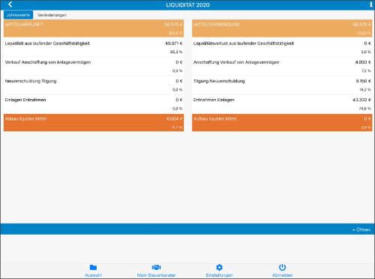This screenshot has height=279, width=375.
Task: Select the MITTELHERKUNFT header row
Action: coord(94,28)
